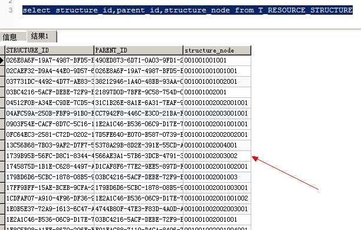Select structure_node value 001001001002001
This screenshot has width=361, height=230.
point(217,81)
